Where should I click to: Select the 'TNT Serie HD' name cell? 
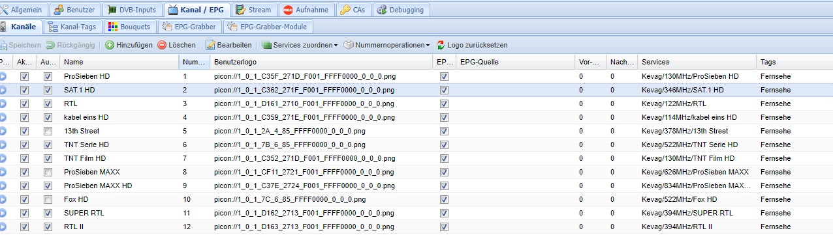coord(86,145)
